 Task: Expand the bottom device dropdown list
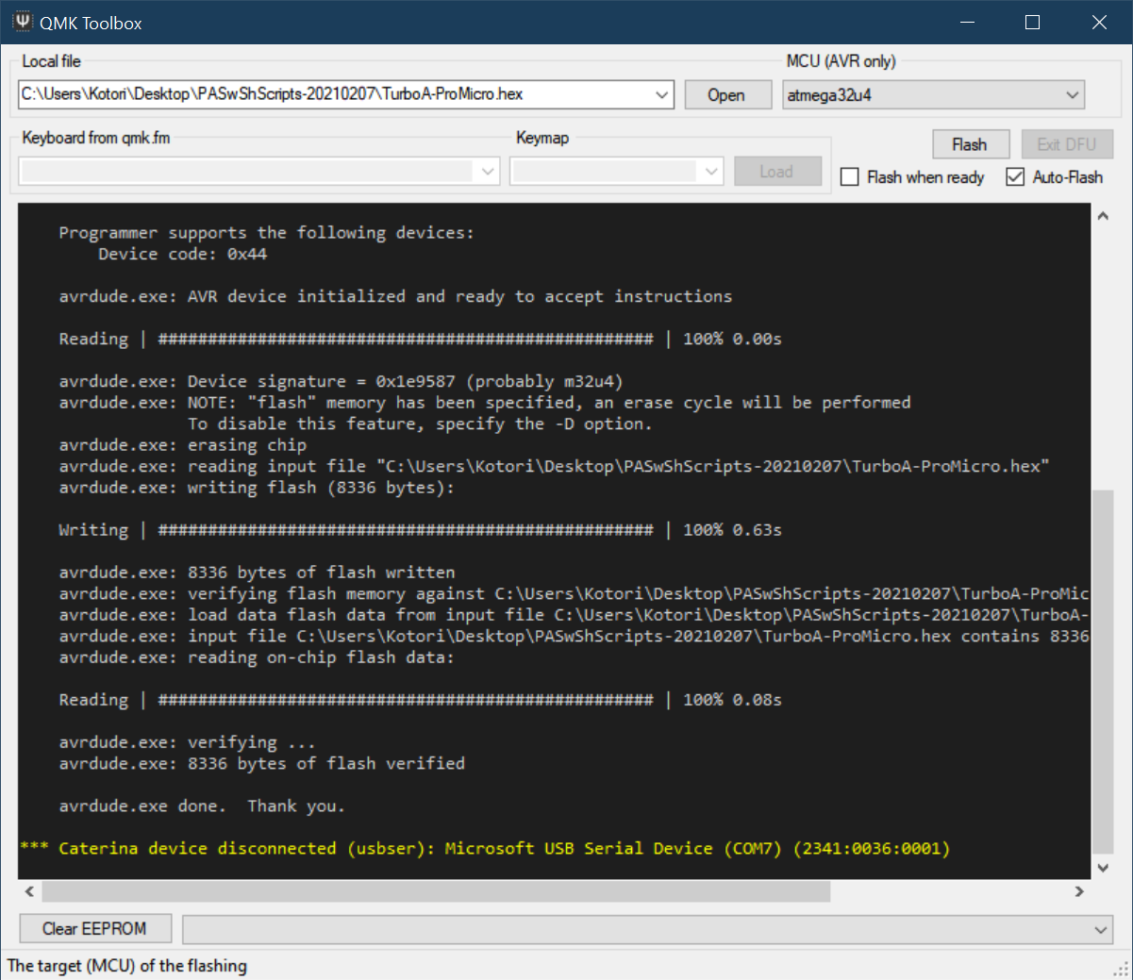click(x=1100, y=930)
